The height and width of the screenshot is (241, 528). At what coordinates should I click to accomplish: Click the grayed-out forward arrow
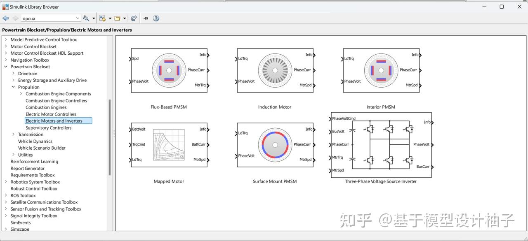(x=15, y=18)
